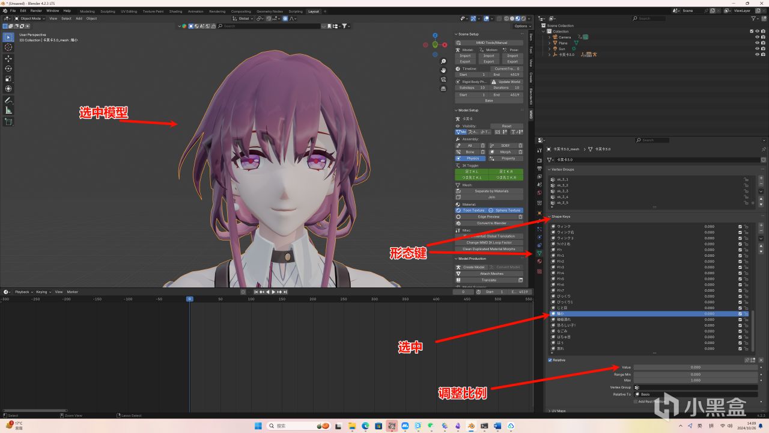
Task: Hide the Plane in viewport via eye icon
Action: [757, 43]
